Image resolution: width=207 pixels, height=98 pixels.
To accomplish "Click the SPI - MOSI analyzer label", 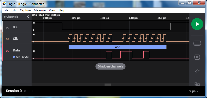I will pyautogui.click(x=22, y=57).
